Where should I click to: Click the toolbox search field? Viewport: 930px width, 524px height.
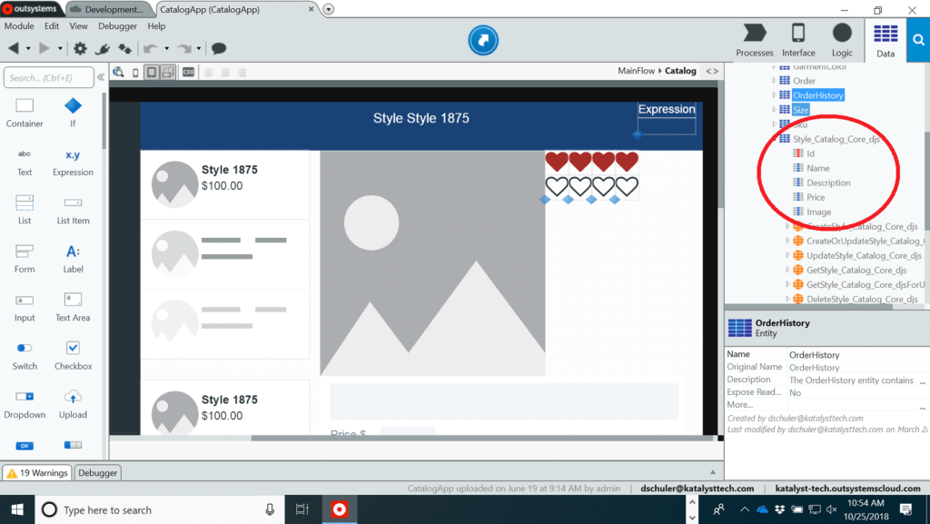(48, 78)
